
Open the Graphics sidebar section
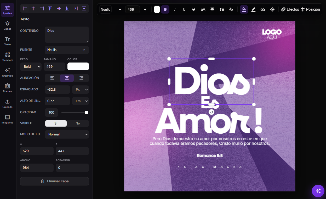pyautogui.click(x=7, y=72)
